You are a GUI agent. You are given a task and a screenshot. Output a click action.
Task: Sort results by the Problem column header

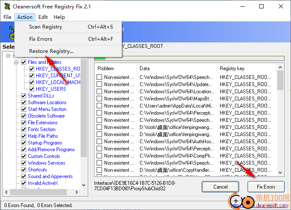[116, 68]
